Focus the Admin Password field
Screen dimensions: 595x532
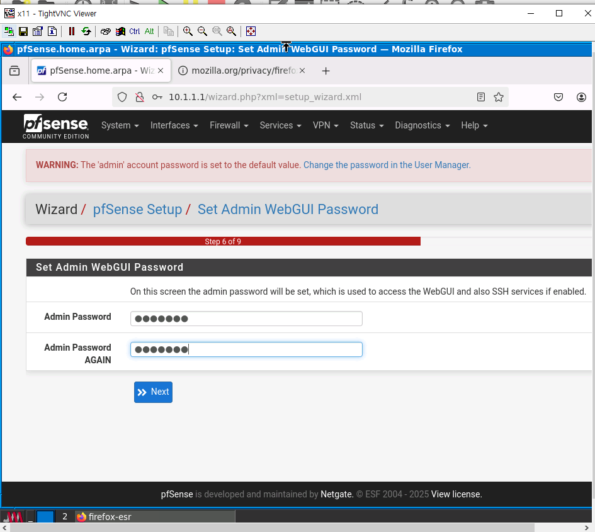246,319
